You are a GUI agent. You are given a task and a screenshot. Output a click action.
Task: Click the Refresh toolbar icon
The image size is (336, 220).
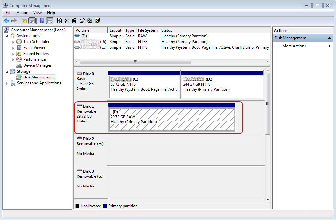click(59, 21)
